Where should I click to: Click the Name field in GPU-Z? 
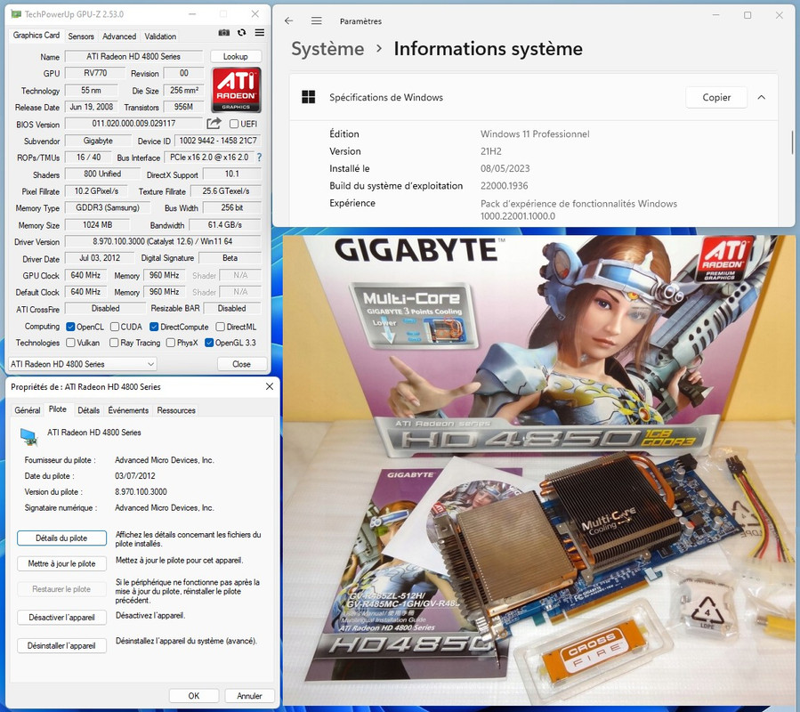[x=133, y=57]
